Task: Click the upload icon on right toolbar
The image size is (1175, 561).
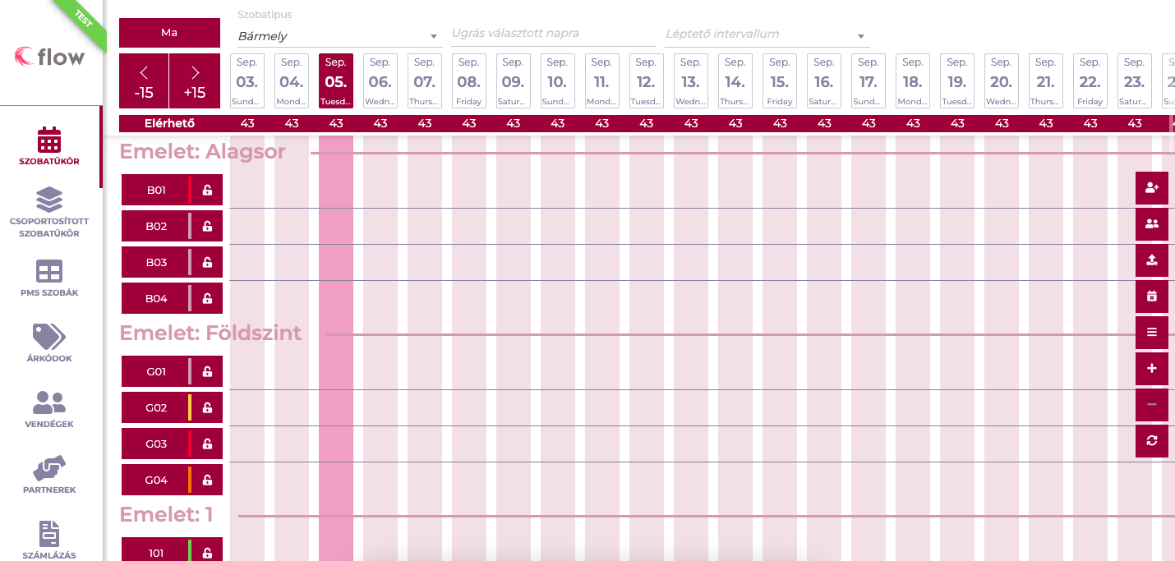Action: 1151,260
